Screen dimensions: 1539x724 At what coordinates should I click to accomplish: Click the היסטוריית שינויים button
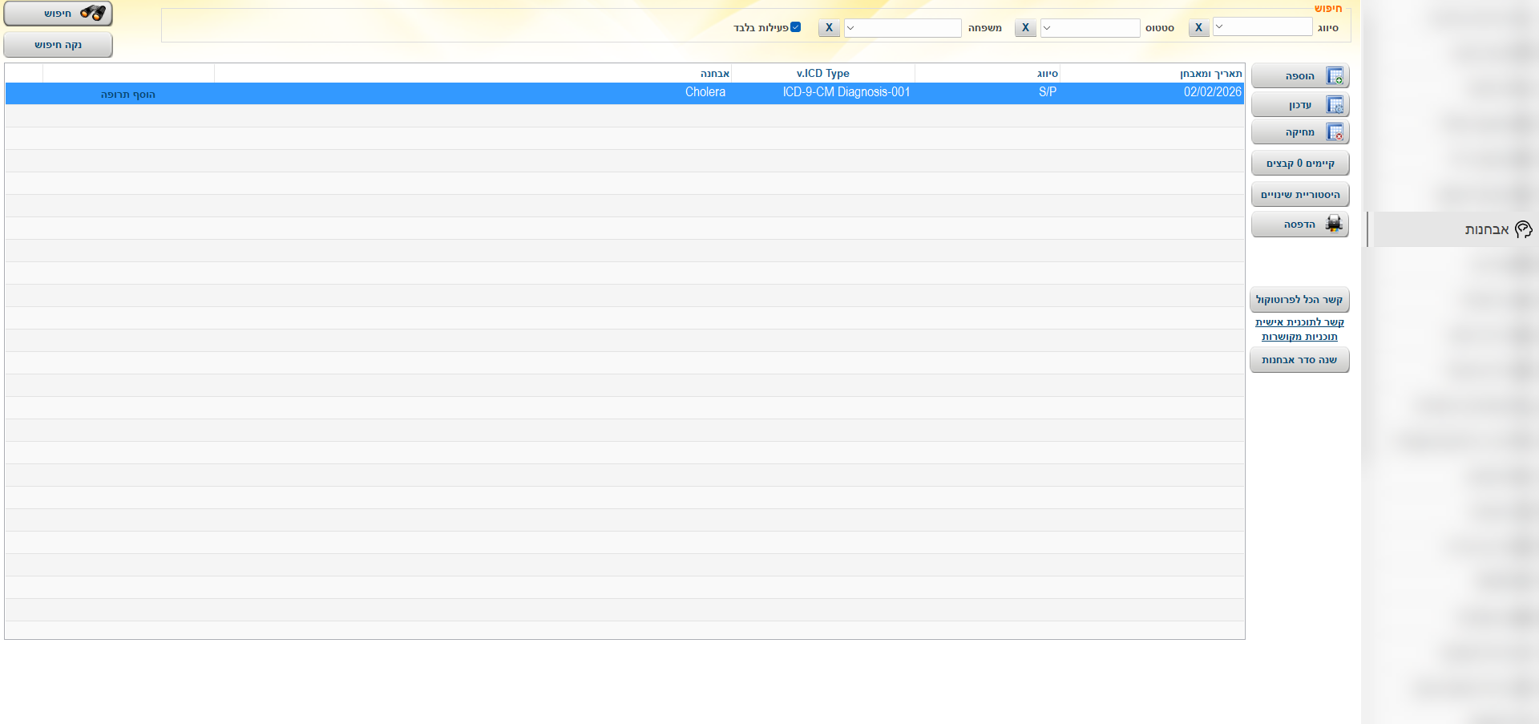click(1299, 195)
